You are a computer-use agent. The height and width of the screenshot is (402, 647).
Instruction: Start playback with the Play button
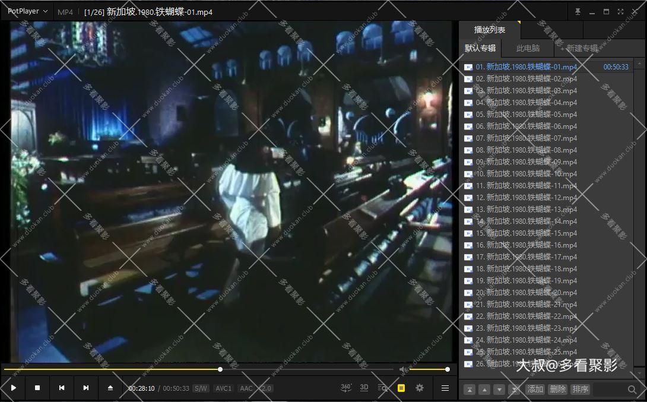[x=13, y=388]
